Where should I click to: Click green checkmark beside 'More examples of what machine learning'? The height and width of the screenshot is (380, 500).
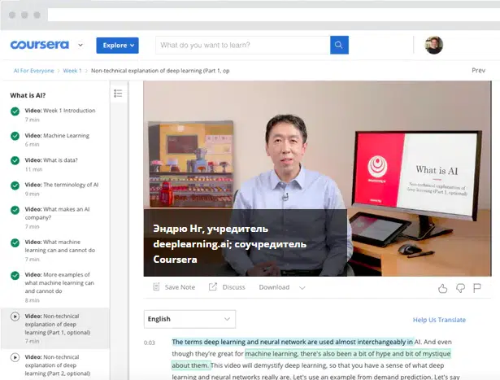point(15,275)
